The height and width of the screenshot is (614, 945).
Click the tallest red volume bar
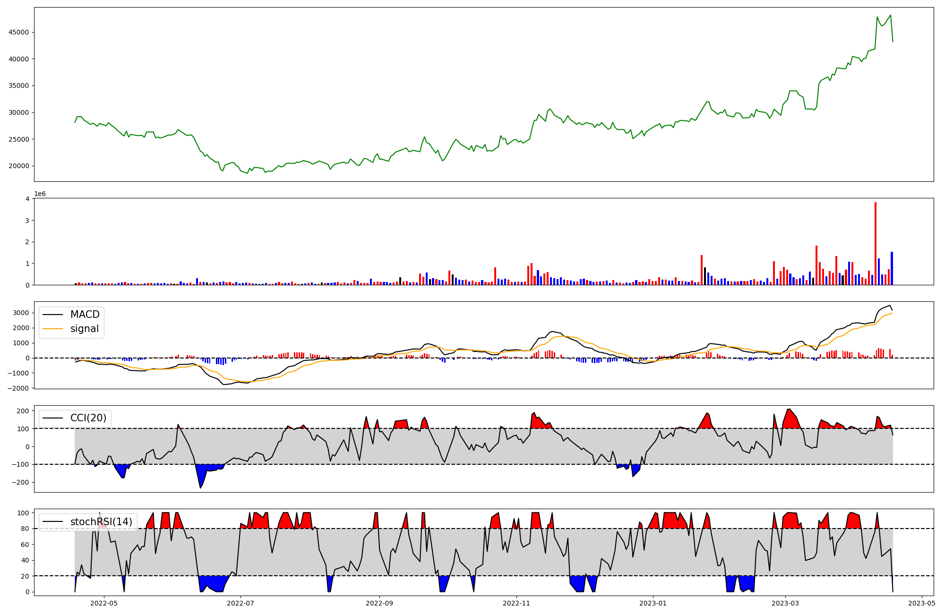click(876, 243)
